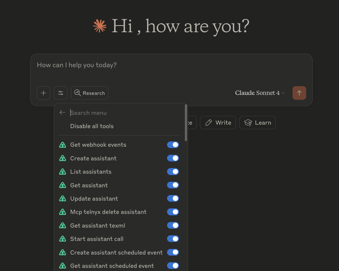339x271 pixels.
Task: Switch off the Get assistant tool
Action: point(173,185)
